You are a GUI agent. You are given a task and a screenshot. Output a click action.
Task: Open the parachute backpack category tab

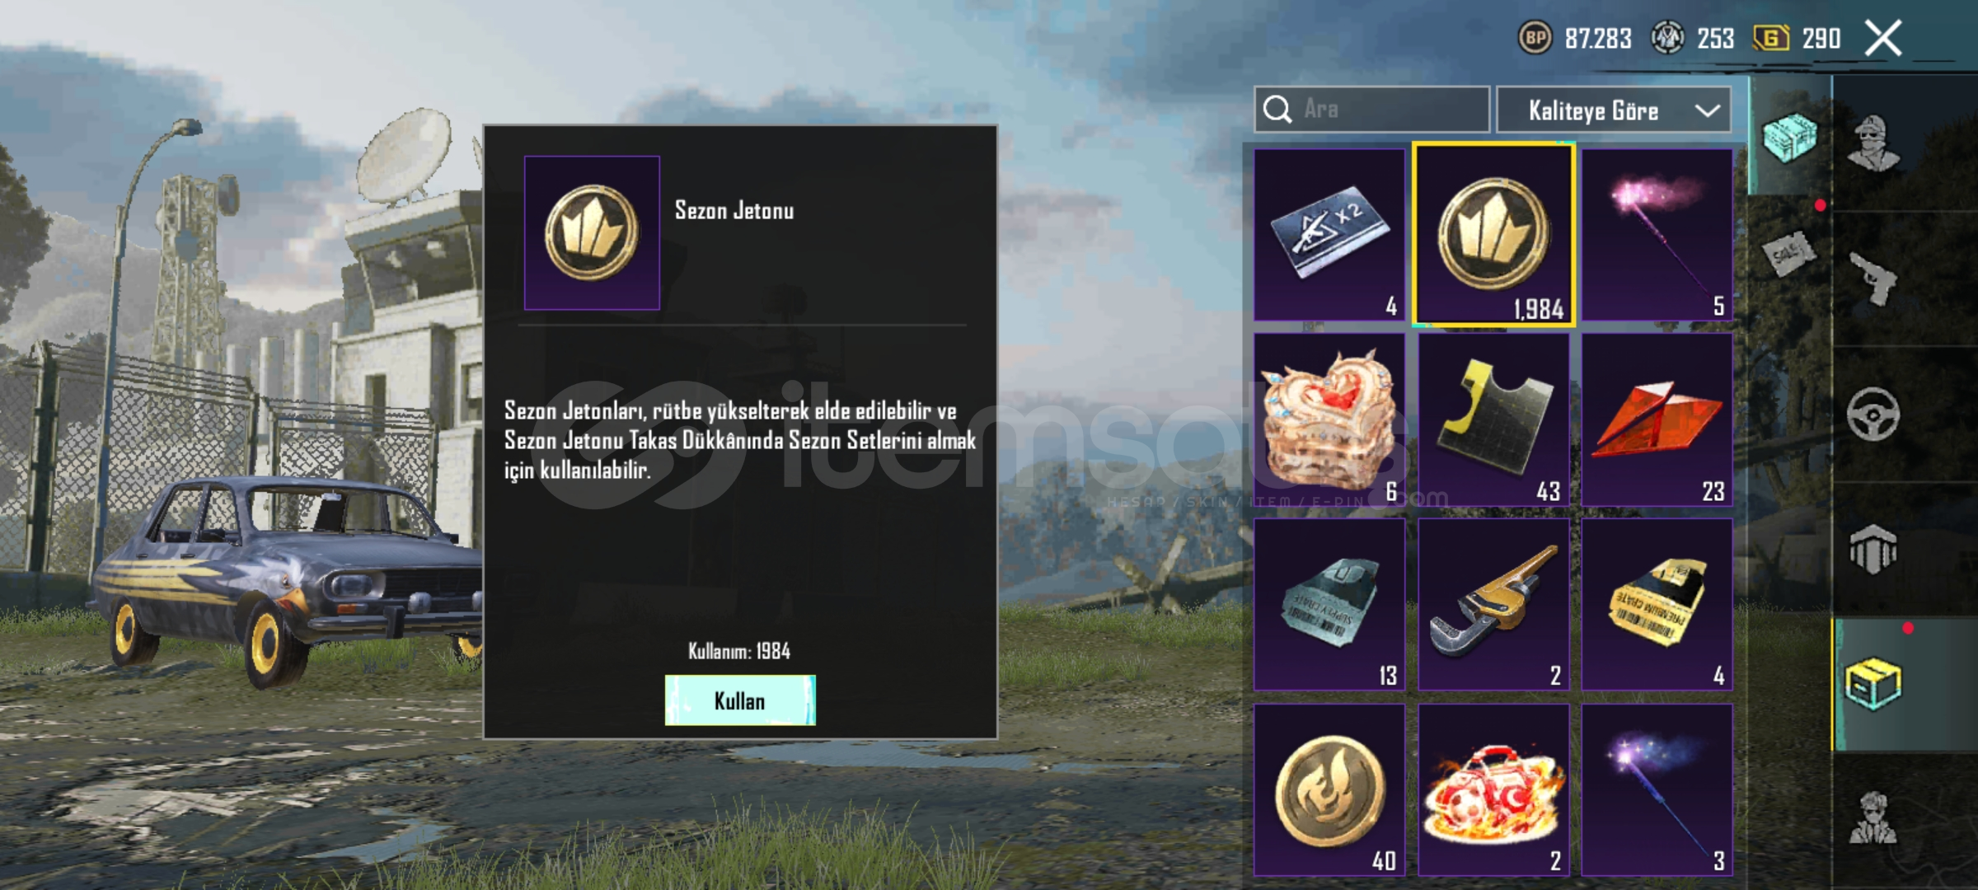(x=1873, y=550)
